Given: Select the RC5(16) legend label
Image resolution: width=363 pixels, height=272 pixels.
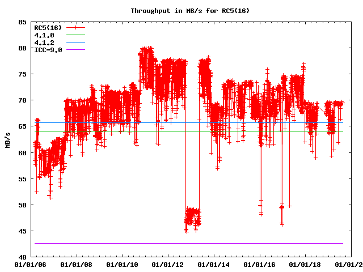Looking at the screenshot, I should coord(48,27).
